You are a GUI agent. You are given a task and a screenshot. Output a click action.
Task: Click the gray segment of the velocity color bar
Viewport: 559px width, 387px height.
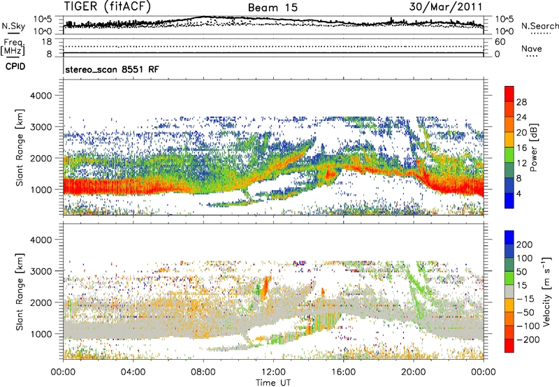pos(509,292)
